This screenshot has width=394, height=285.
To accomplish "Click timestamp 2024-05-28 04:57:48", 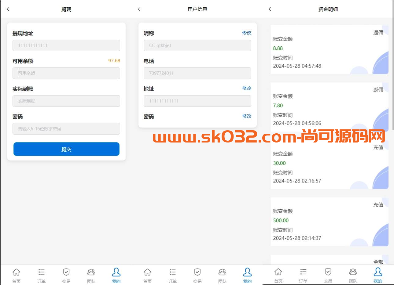I will pos(297,66).
